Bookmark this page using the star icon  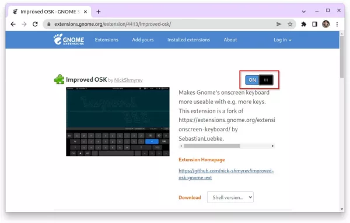click(290, 24)
